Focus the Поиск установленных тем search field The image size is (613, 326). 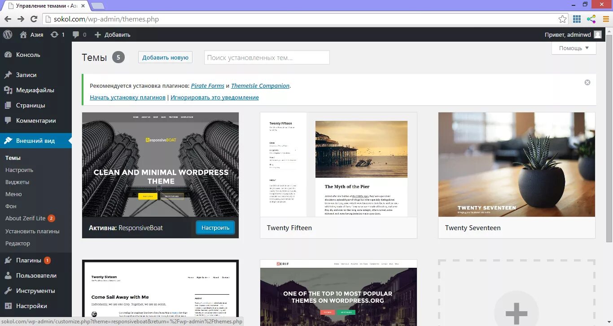tap(267, 57)
